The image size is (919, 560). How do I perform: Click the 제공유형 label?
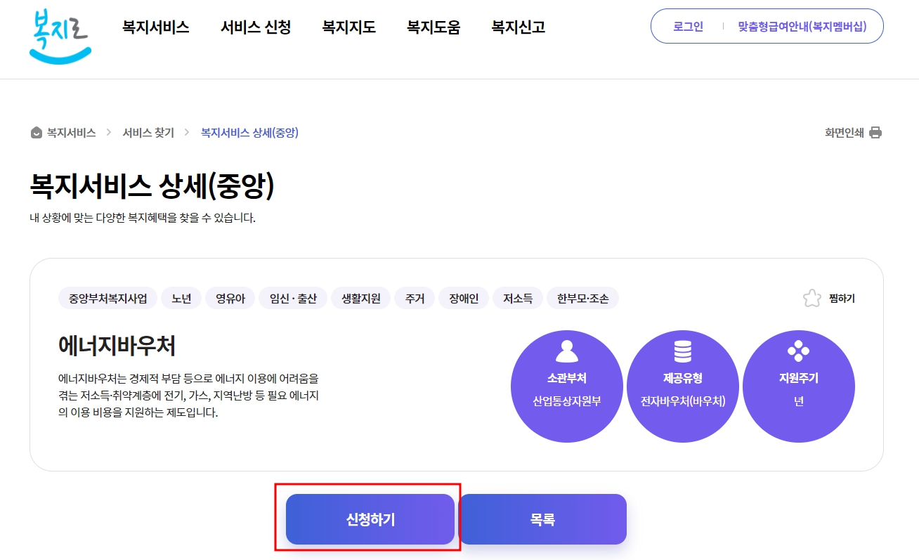pos(682,378)
